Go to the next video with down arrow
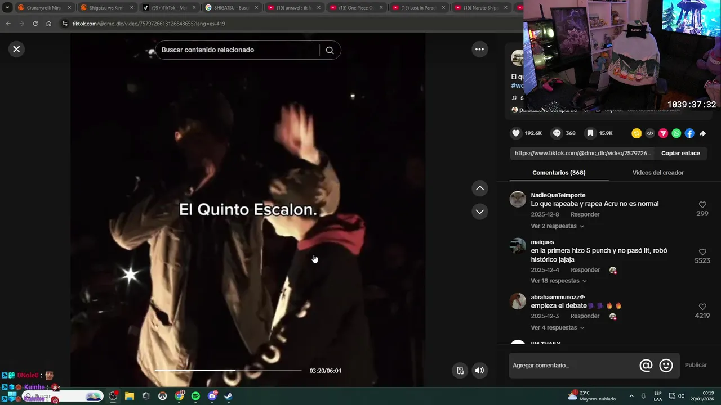This screenshot has height=405, width=721. pyautogui.click(x=480, y=211)
